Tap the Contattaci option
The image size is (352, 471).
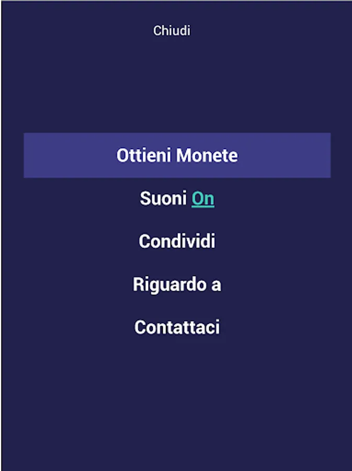[177, 328]
